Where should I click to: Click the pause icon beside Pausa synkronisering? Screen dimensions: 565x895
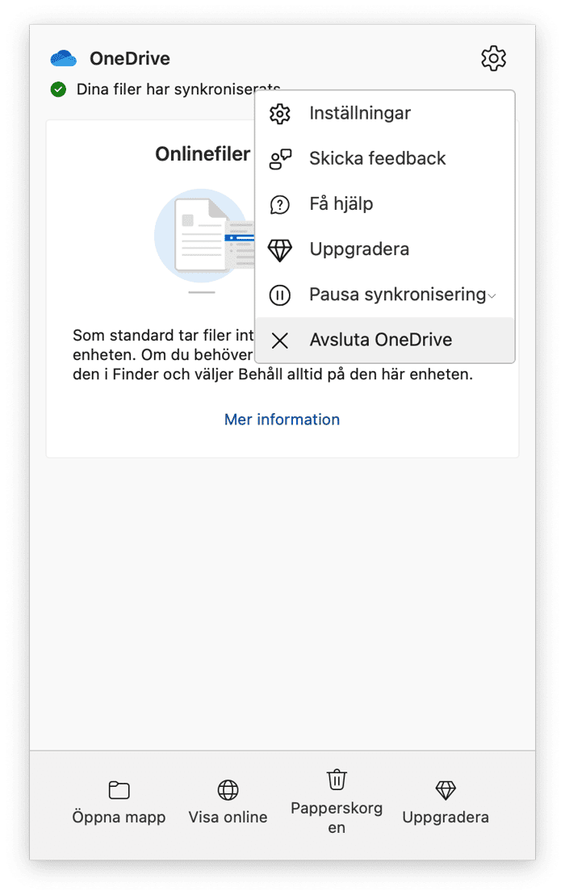[279, 295]
